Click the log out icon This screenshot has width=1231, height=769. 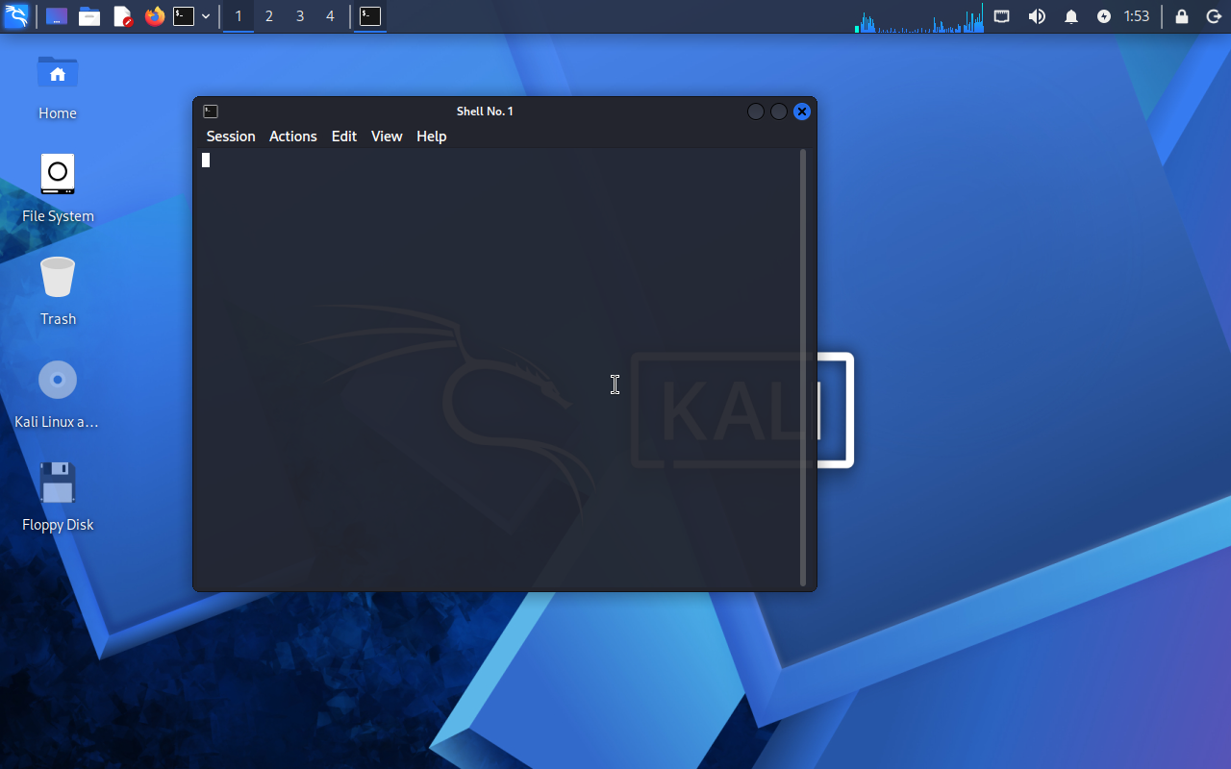click(1213, 16)
